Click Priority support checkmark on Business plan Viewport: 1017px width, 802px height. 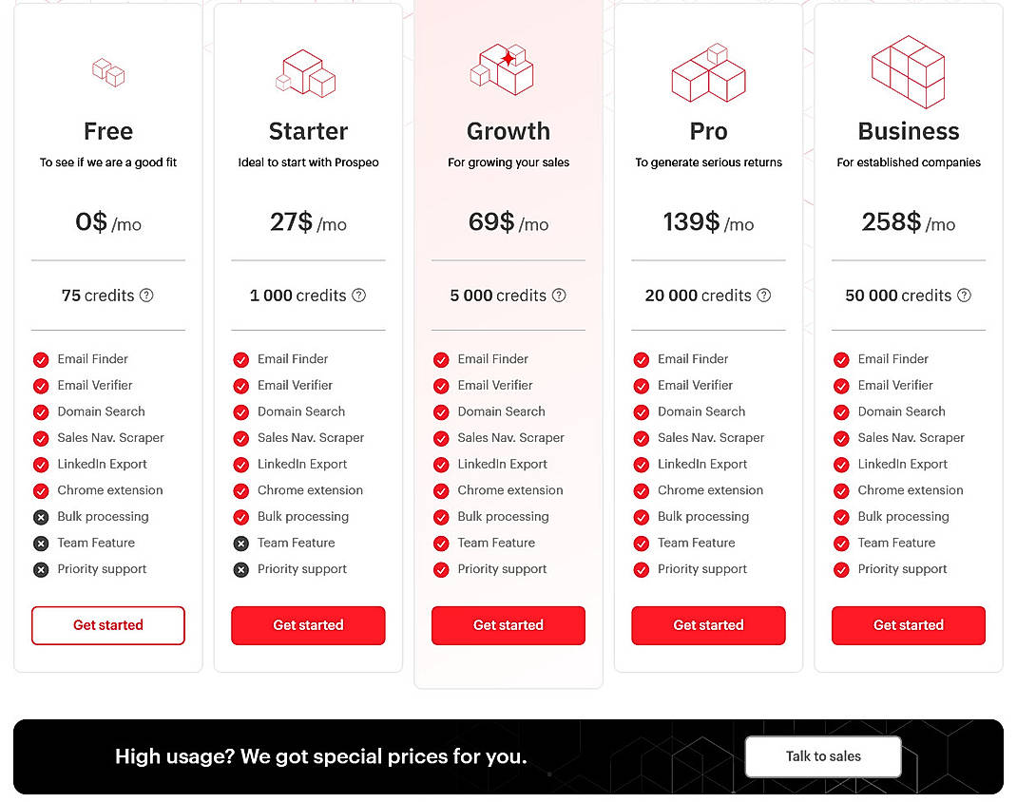(841, 569)
